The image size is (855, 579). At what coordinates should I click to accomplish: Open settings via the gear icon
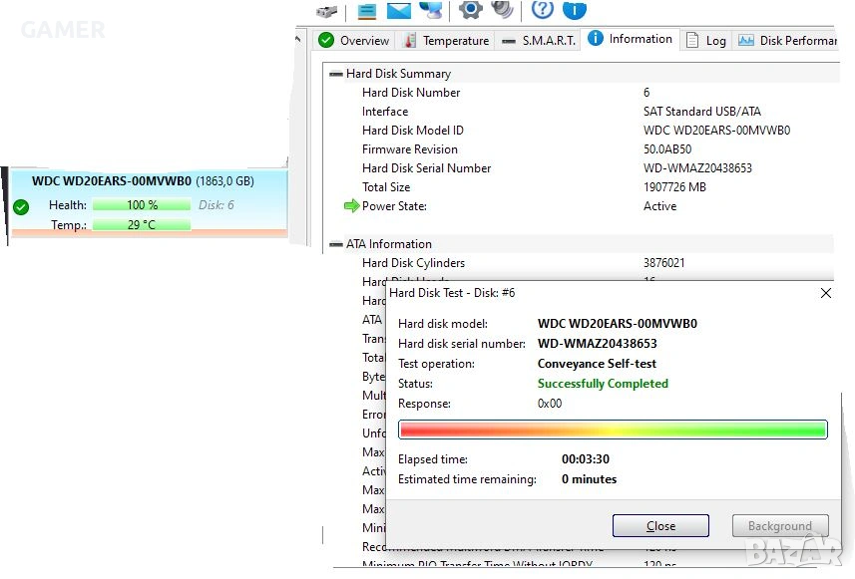[x=471, y=9]
